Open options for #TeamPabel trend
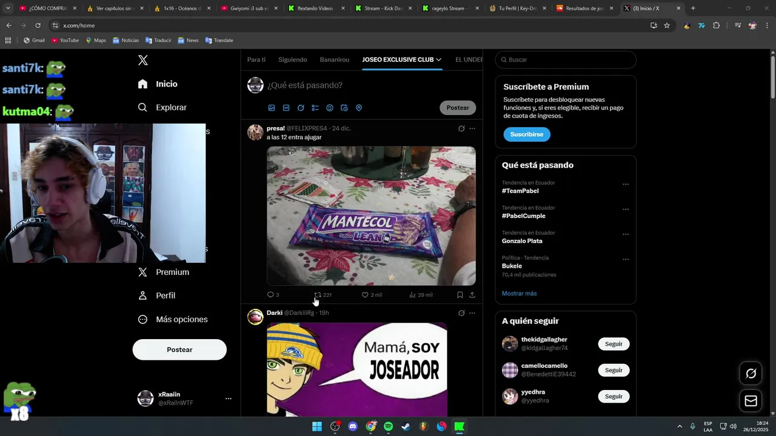The image size is (776, 436). [626, 184]
